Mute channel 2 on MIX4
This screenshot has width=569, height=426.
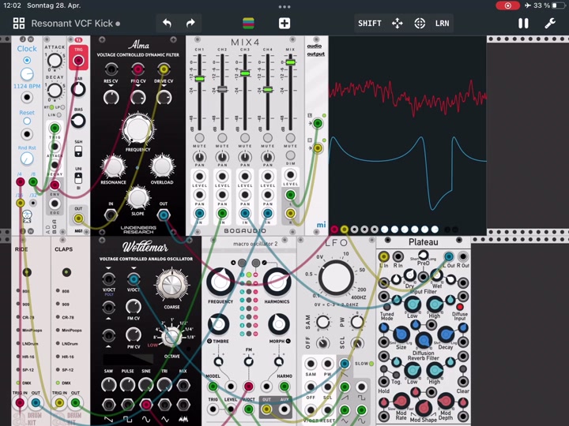pos(222,137)
